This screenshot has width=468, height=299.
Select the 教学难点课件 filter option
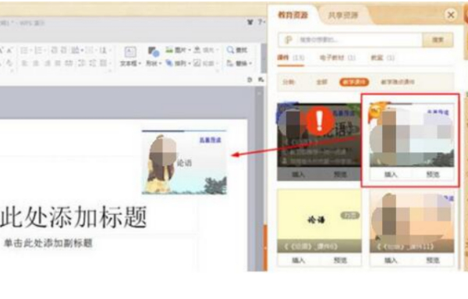click(x=398, y=82)
